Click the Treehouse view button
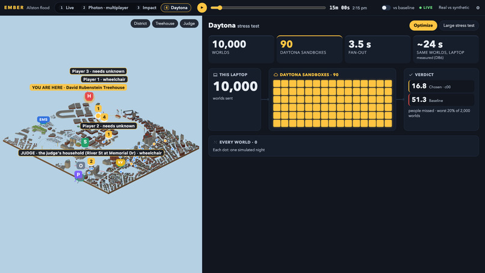The image size is (485, 273). point(165,24)
